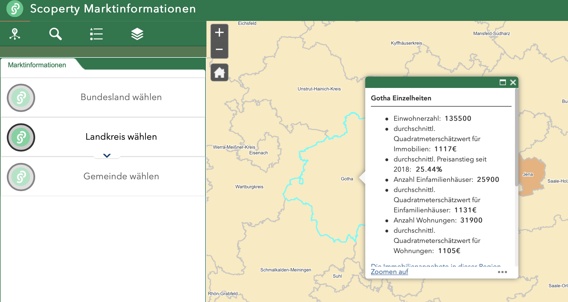Click the Schmalkalden-Meiningen map label
The height and width of the screenshot is (302, 568).
[x=286, y=270]
